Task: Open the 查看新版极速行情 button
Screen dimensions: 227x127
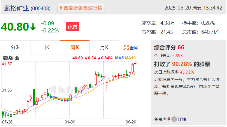Action: [x=81, y=8]
